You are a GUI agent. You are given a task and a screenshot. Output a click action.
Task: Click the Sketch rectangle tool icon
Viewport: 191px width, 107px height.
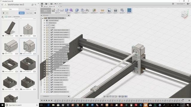[x=62, y=10]
